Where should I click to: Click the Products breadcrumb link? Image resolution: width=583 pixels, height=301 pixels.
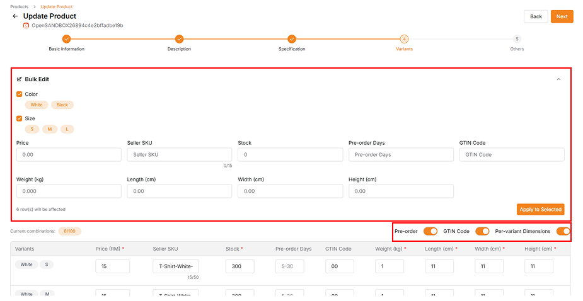(20, 7)
